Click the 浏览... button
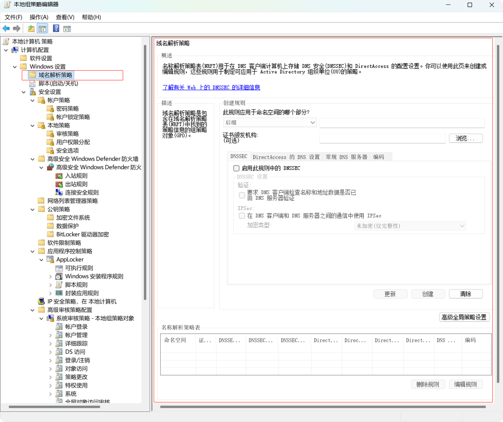This screenshot has width=503, height=422. (x=466, y=138)
